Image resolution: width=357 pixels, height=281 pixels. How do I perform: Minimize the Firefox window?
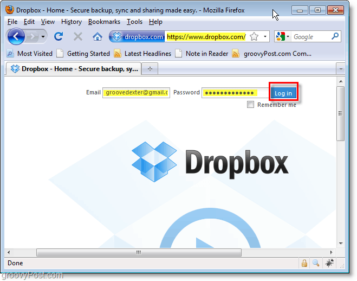coord(300,10)
